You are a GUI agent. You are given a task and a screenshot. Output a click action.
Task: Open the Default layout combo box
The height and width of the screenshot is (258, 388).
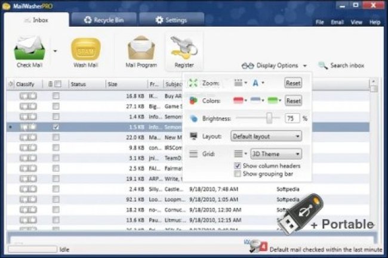pyautogui.click(x=266, y=136)
